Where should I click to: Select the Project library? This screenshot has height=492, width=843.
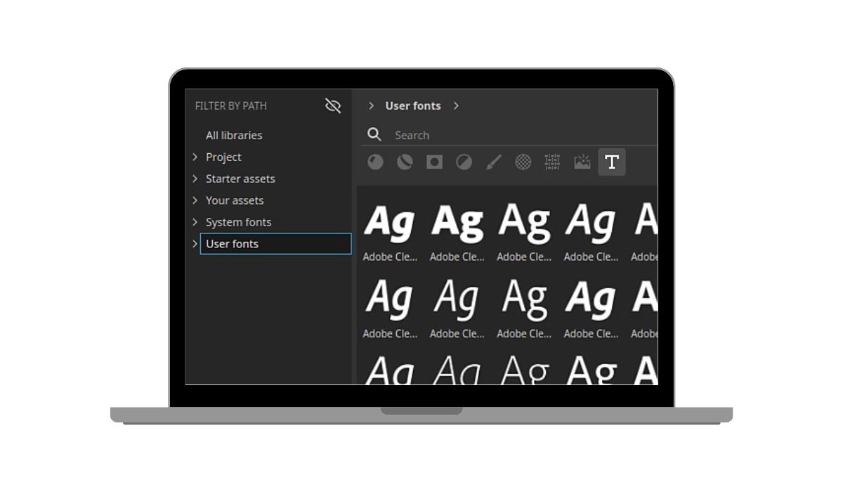(223, 157)
